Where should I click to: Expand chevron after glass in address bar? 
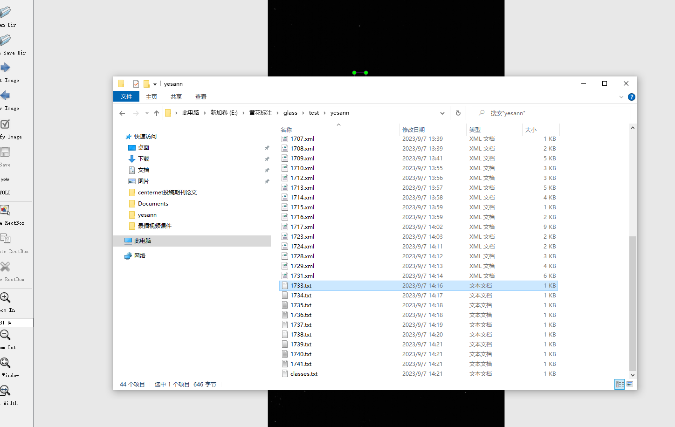coord(303,113)
